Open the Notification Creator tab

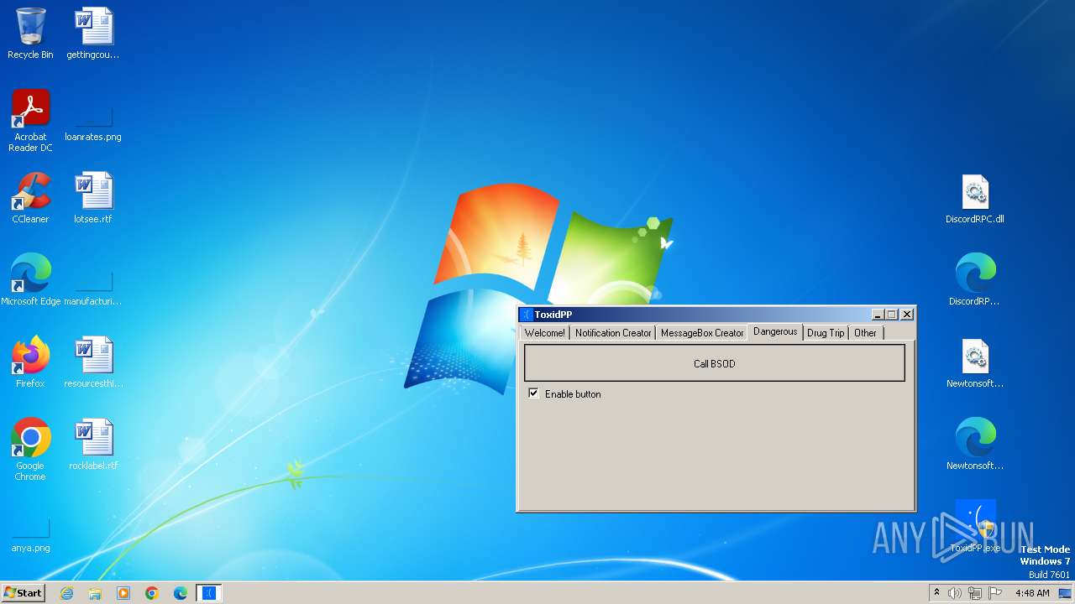[x=613, y=333]
